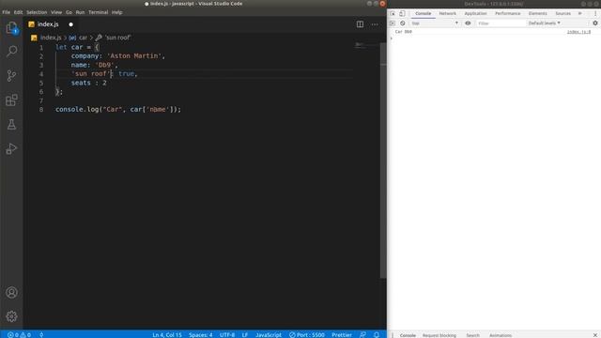Select the Console drawer tab at bottom
The height and width of the screenshot is (338, 601).
[408, 335]
